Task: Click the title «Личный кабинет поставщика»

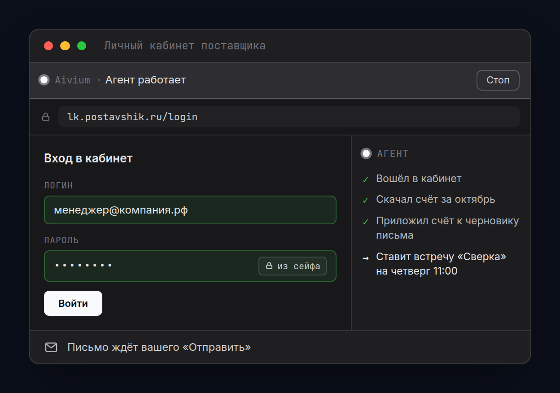Action: 185,46
